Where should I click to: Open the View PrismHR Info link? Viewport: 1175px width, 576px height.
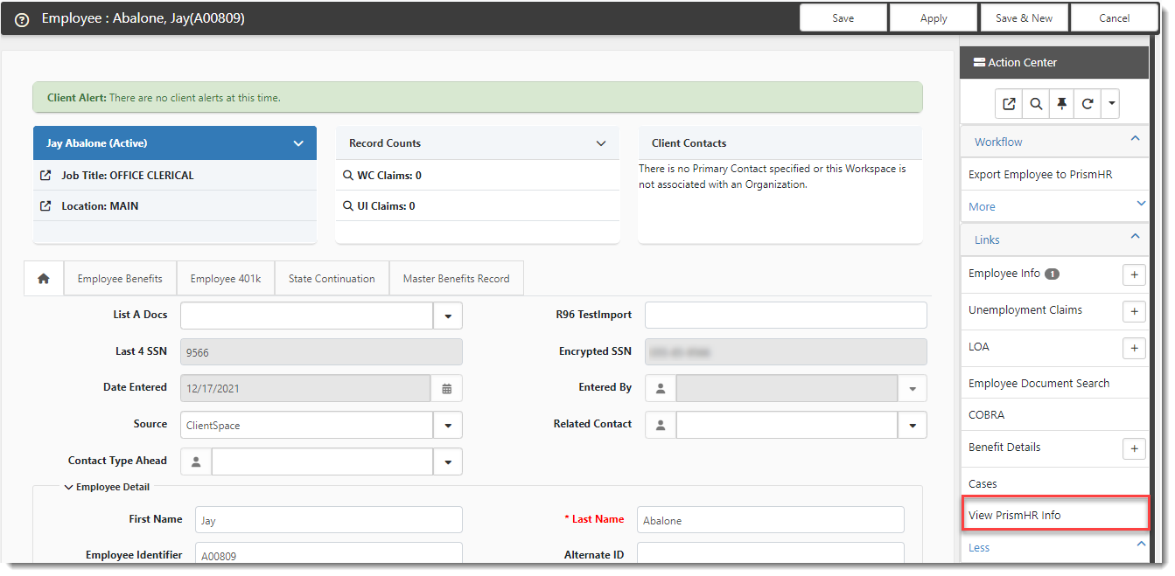click(1014, 515)
